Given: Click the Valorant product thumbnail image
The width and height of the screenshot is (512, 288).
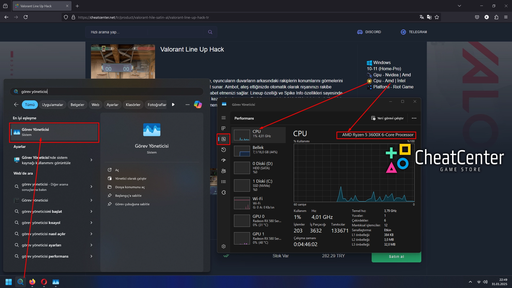Looking at the screenshot, I should click(123, 61).
